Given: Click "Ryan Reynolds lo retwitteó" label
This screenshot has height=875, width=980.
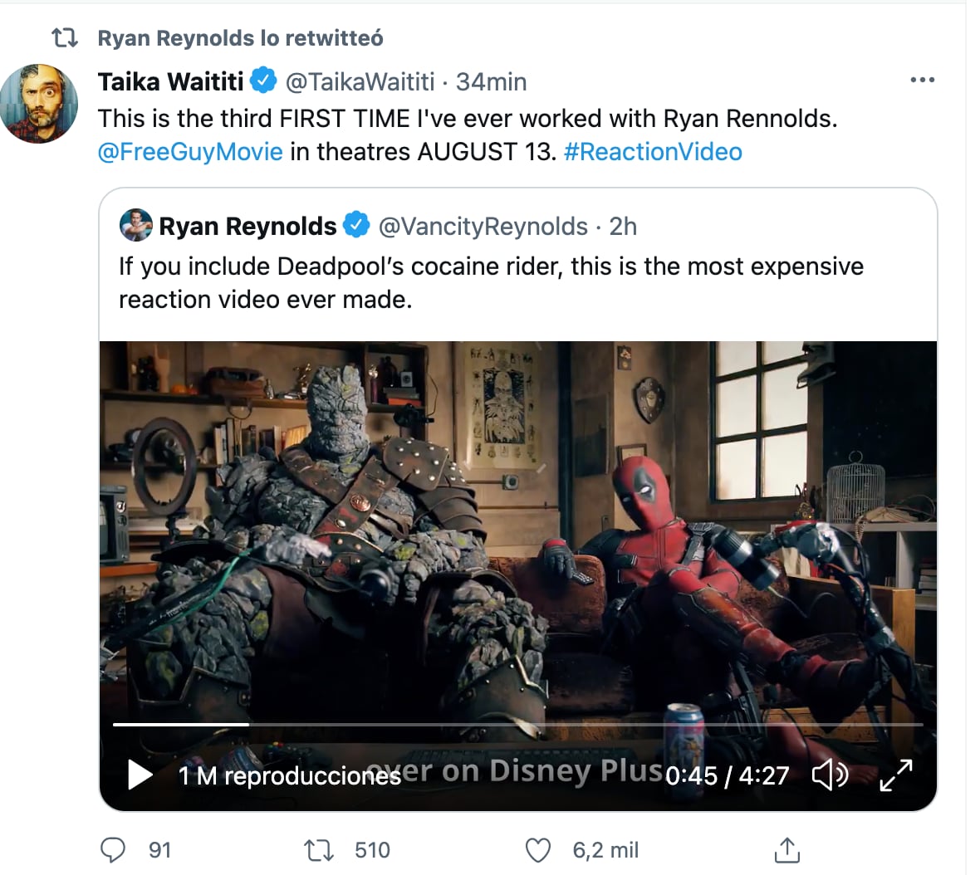Looking at the screenshot, I should [240, 38].
